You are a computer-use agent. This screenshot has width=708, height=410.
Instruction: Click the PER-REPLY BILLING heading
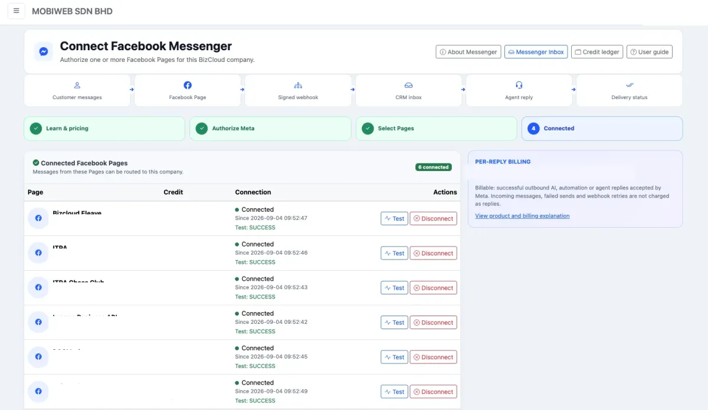coord(503,162)
